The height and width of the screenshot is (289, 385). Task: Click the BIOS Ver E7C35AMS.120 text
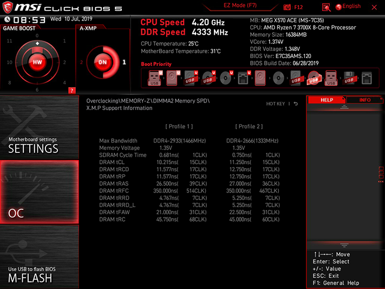(x=280, y=56)
